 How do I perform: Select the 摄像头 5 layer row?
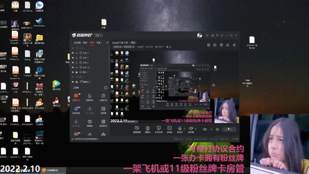[x=90, y=82]
